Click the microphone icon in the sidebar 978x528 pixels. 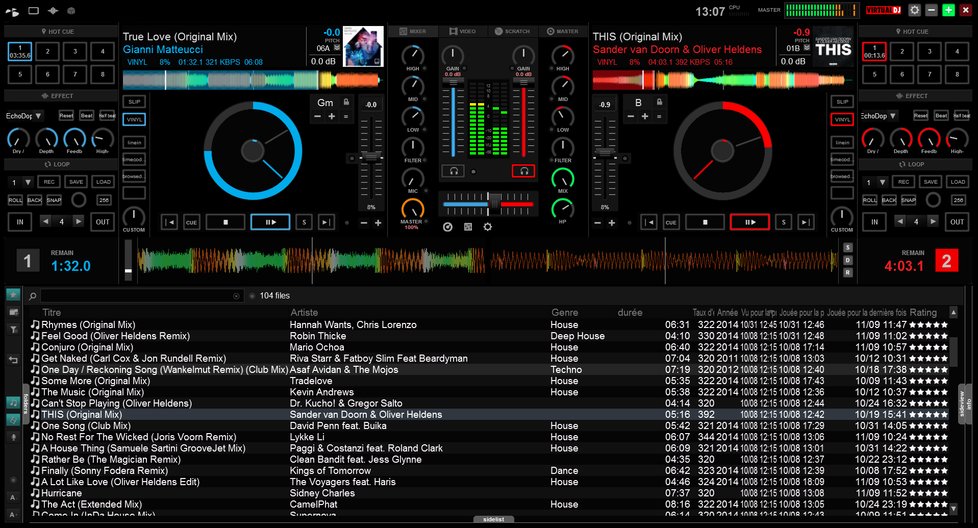14,437
